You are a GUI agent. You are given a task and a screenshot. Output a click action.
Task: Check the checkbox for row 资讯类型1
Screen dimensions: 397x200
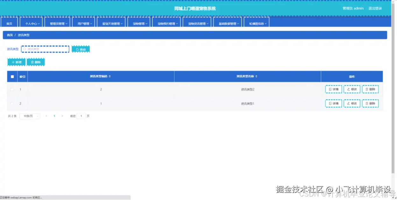pyautogui.click(x=12, y=104)
